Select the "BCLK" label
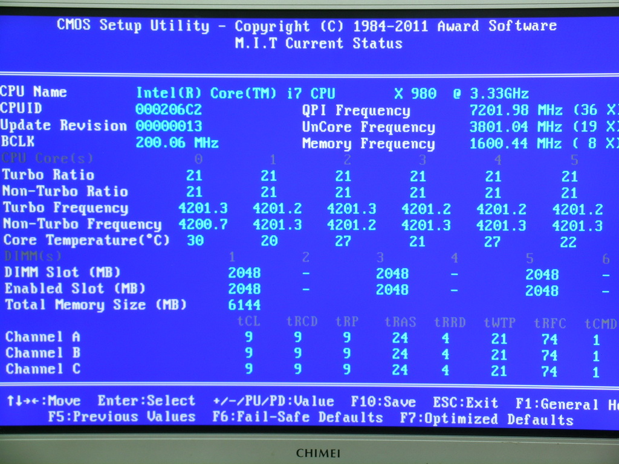Image resolution: width=619 pixels, height=464 pixels. (18, 141)
